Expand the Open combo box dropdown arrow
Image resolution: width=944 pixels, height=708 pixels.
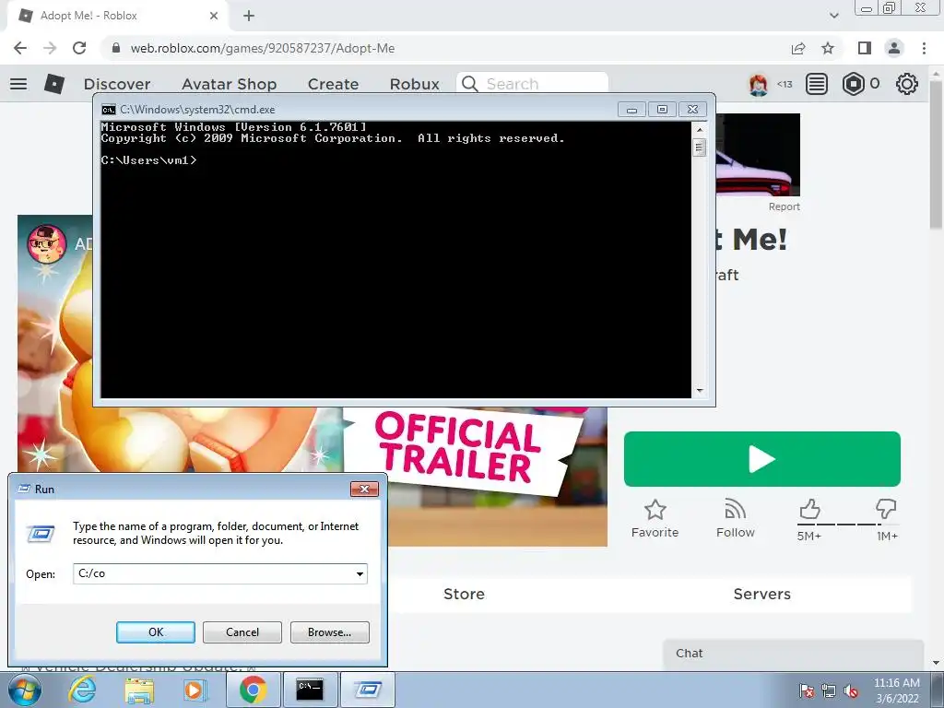pos(360,573)
